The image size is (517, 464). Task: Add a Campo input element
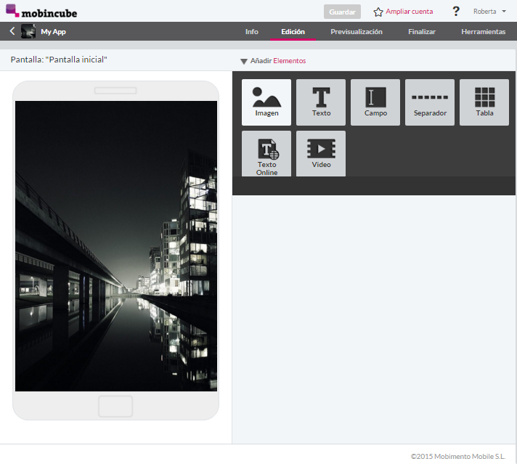[375, 102]
